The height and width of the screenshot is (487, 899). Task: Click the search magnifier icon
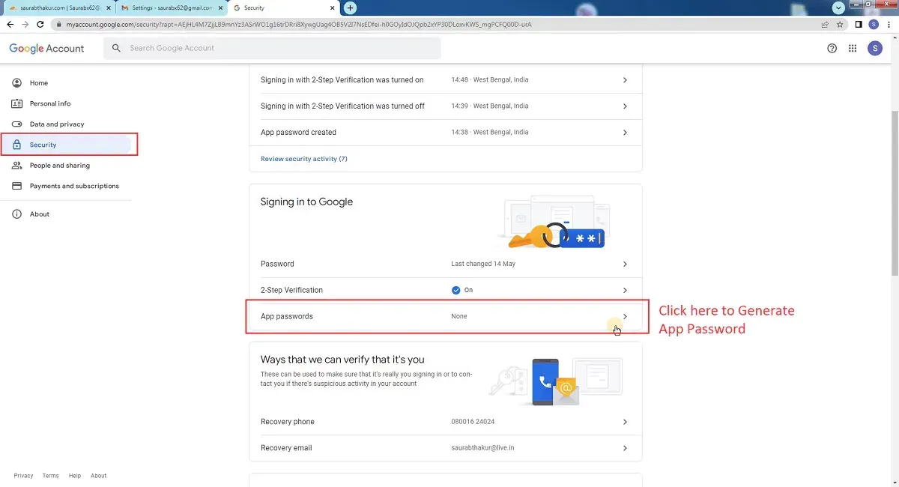coord(116,48)
